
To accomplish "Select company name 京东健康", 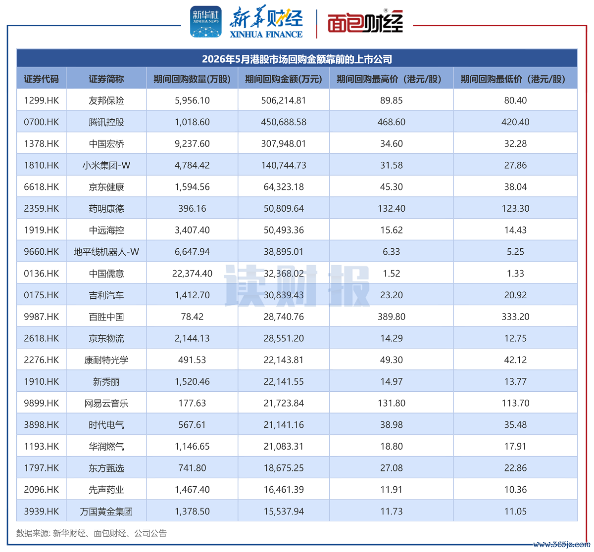I will click(x=106, y=187).
